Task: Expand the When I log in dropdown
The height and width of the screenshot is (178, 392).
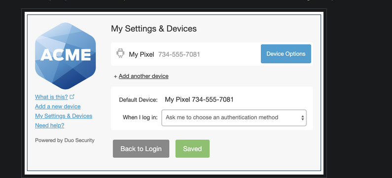Action: [234, 117]
